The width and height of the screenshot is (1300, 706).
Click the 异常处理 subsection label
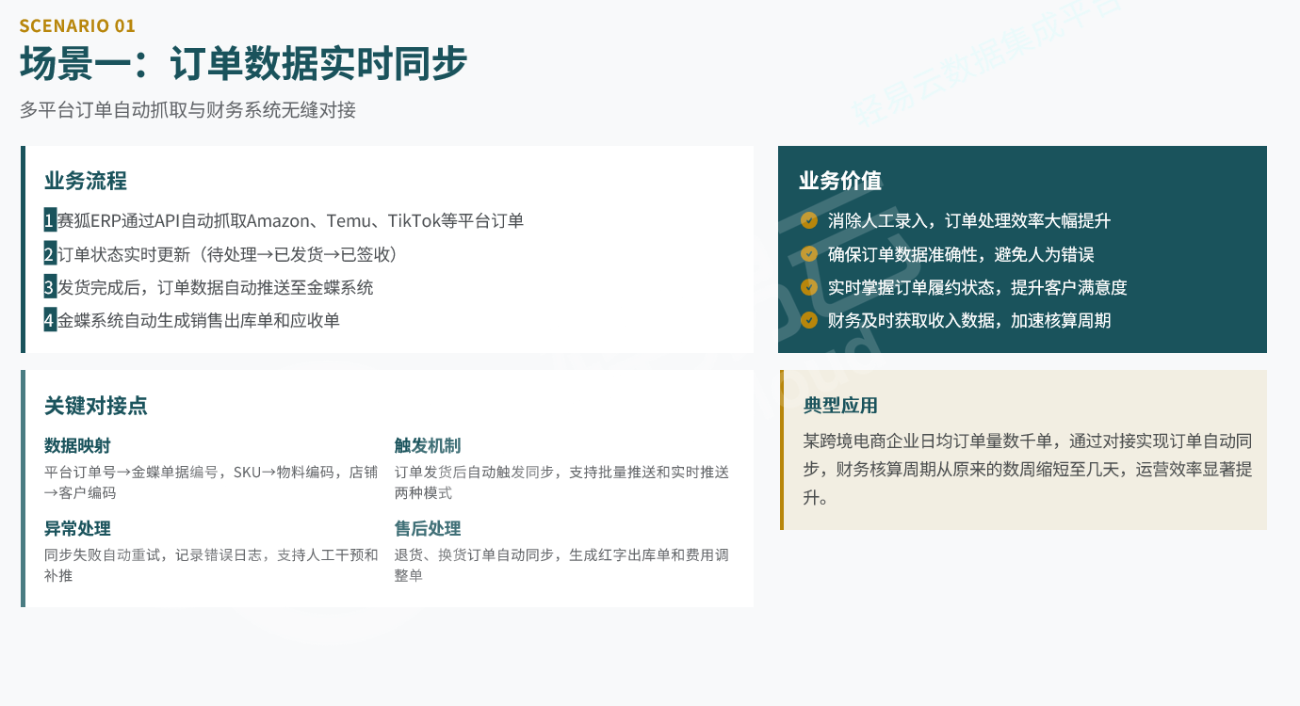click(77, 529)
